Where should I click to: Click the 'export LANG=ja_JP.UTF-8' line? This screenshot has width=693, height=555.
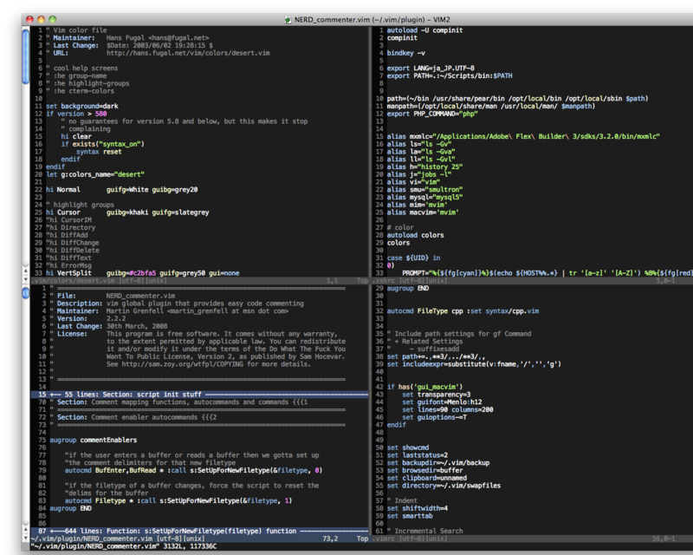click(x=431, y=69)
